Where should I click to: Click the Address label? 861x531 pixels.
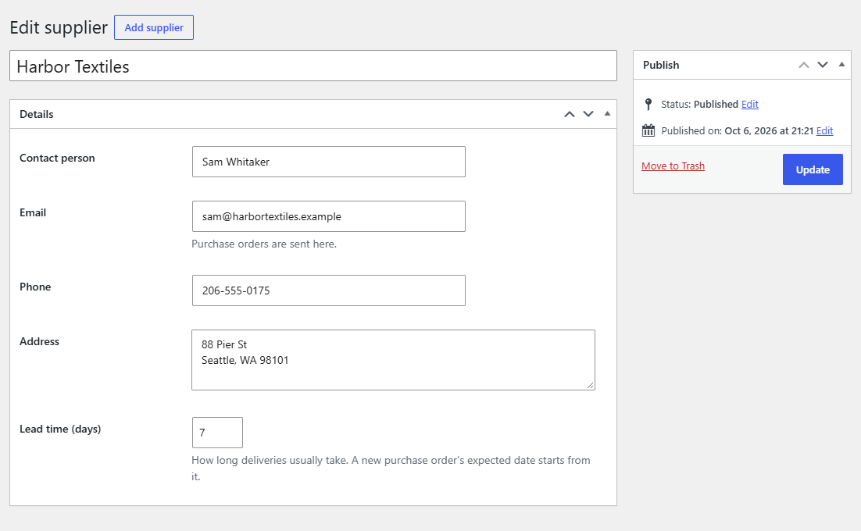pos(40,341)
